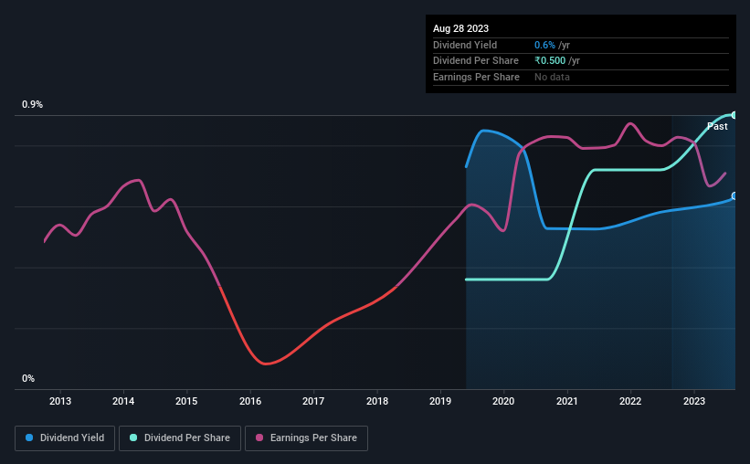The image size is (750, 464).
Task: Click the Aug 28 2023 tooltip date
Action: click(460, 28)
